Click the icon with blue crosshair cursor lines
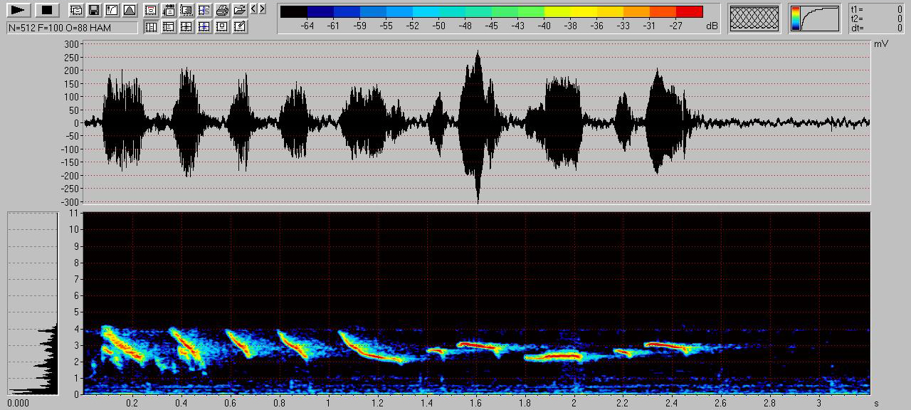 [x=204, y=27]
